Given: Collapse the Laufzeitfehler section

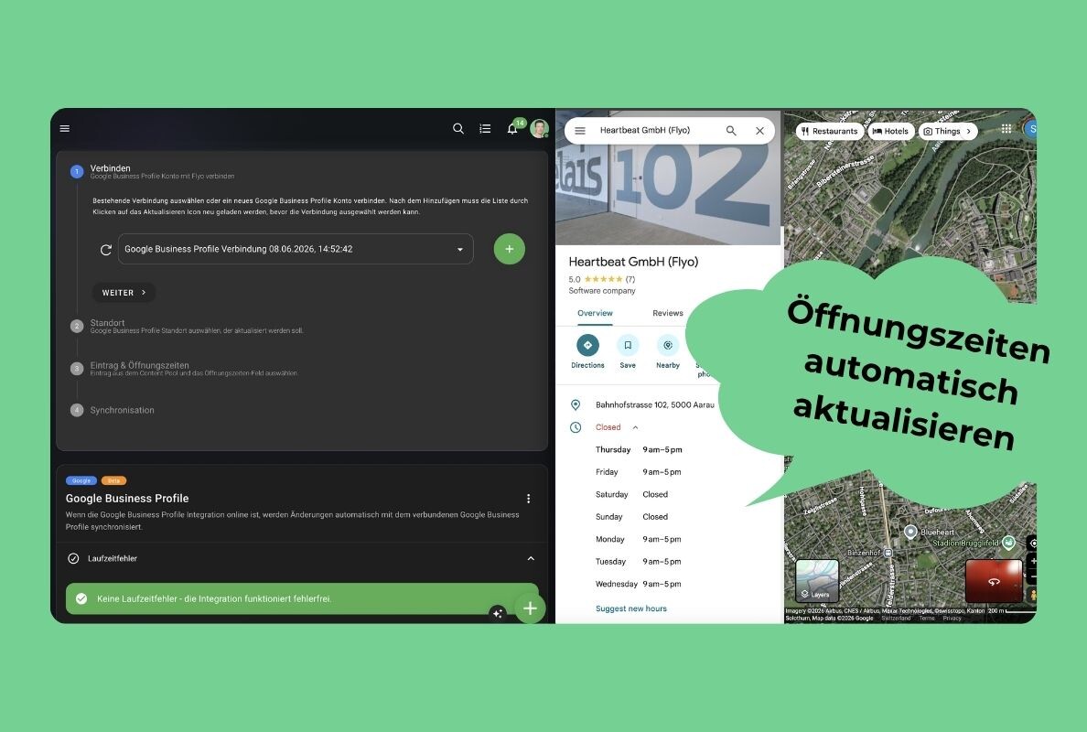Looking at the screenshot, I should 531,559.
